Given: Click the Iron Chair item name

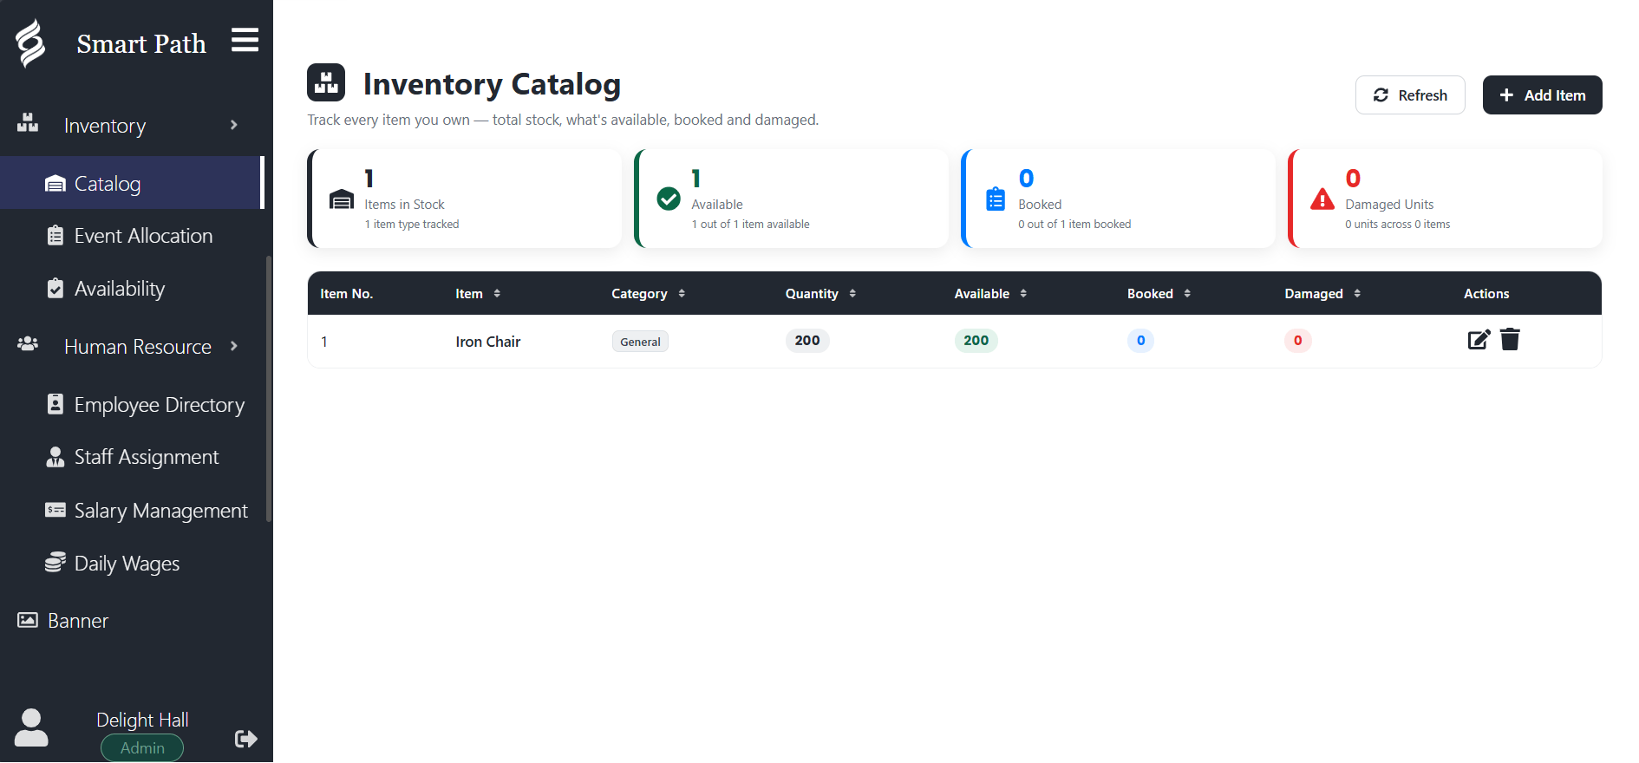Looking at the screenshot, I should 488,342.
